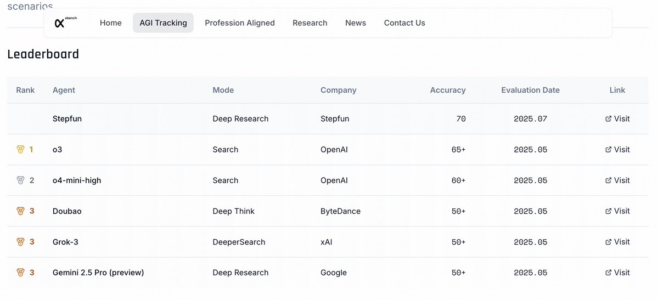The image size is (658, 300).
Task: Select Doubao agent name cell
Action: pyautogui.click(x=67, y=211)
